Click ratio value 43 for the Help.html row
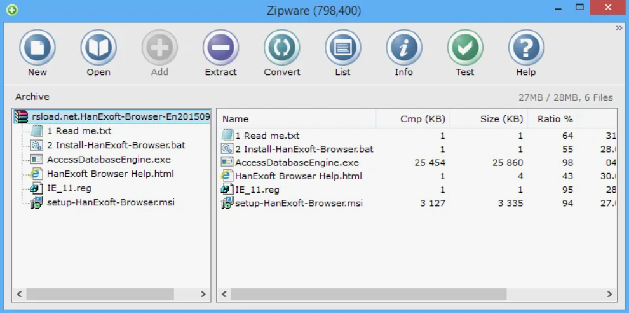This screenshot has width=629, height=313. (x=567, y=176)
